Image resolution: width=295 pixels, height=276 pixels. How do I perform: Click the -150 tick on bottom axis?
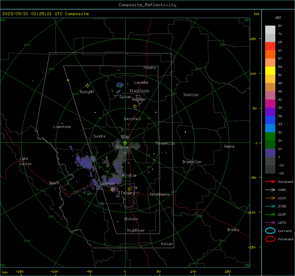point(19,271)
